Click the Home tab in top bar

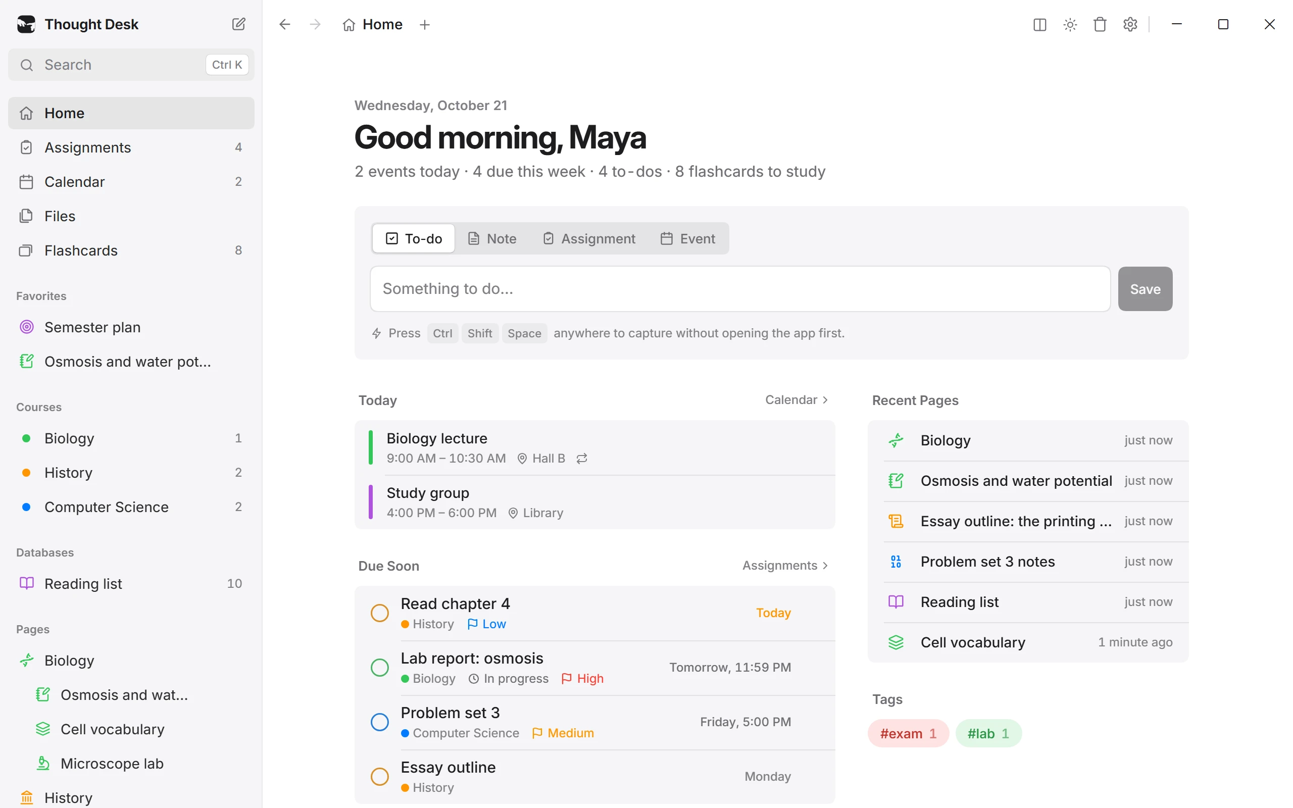[x=372, y=25]
